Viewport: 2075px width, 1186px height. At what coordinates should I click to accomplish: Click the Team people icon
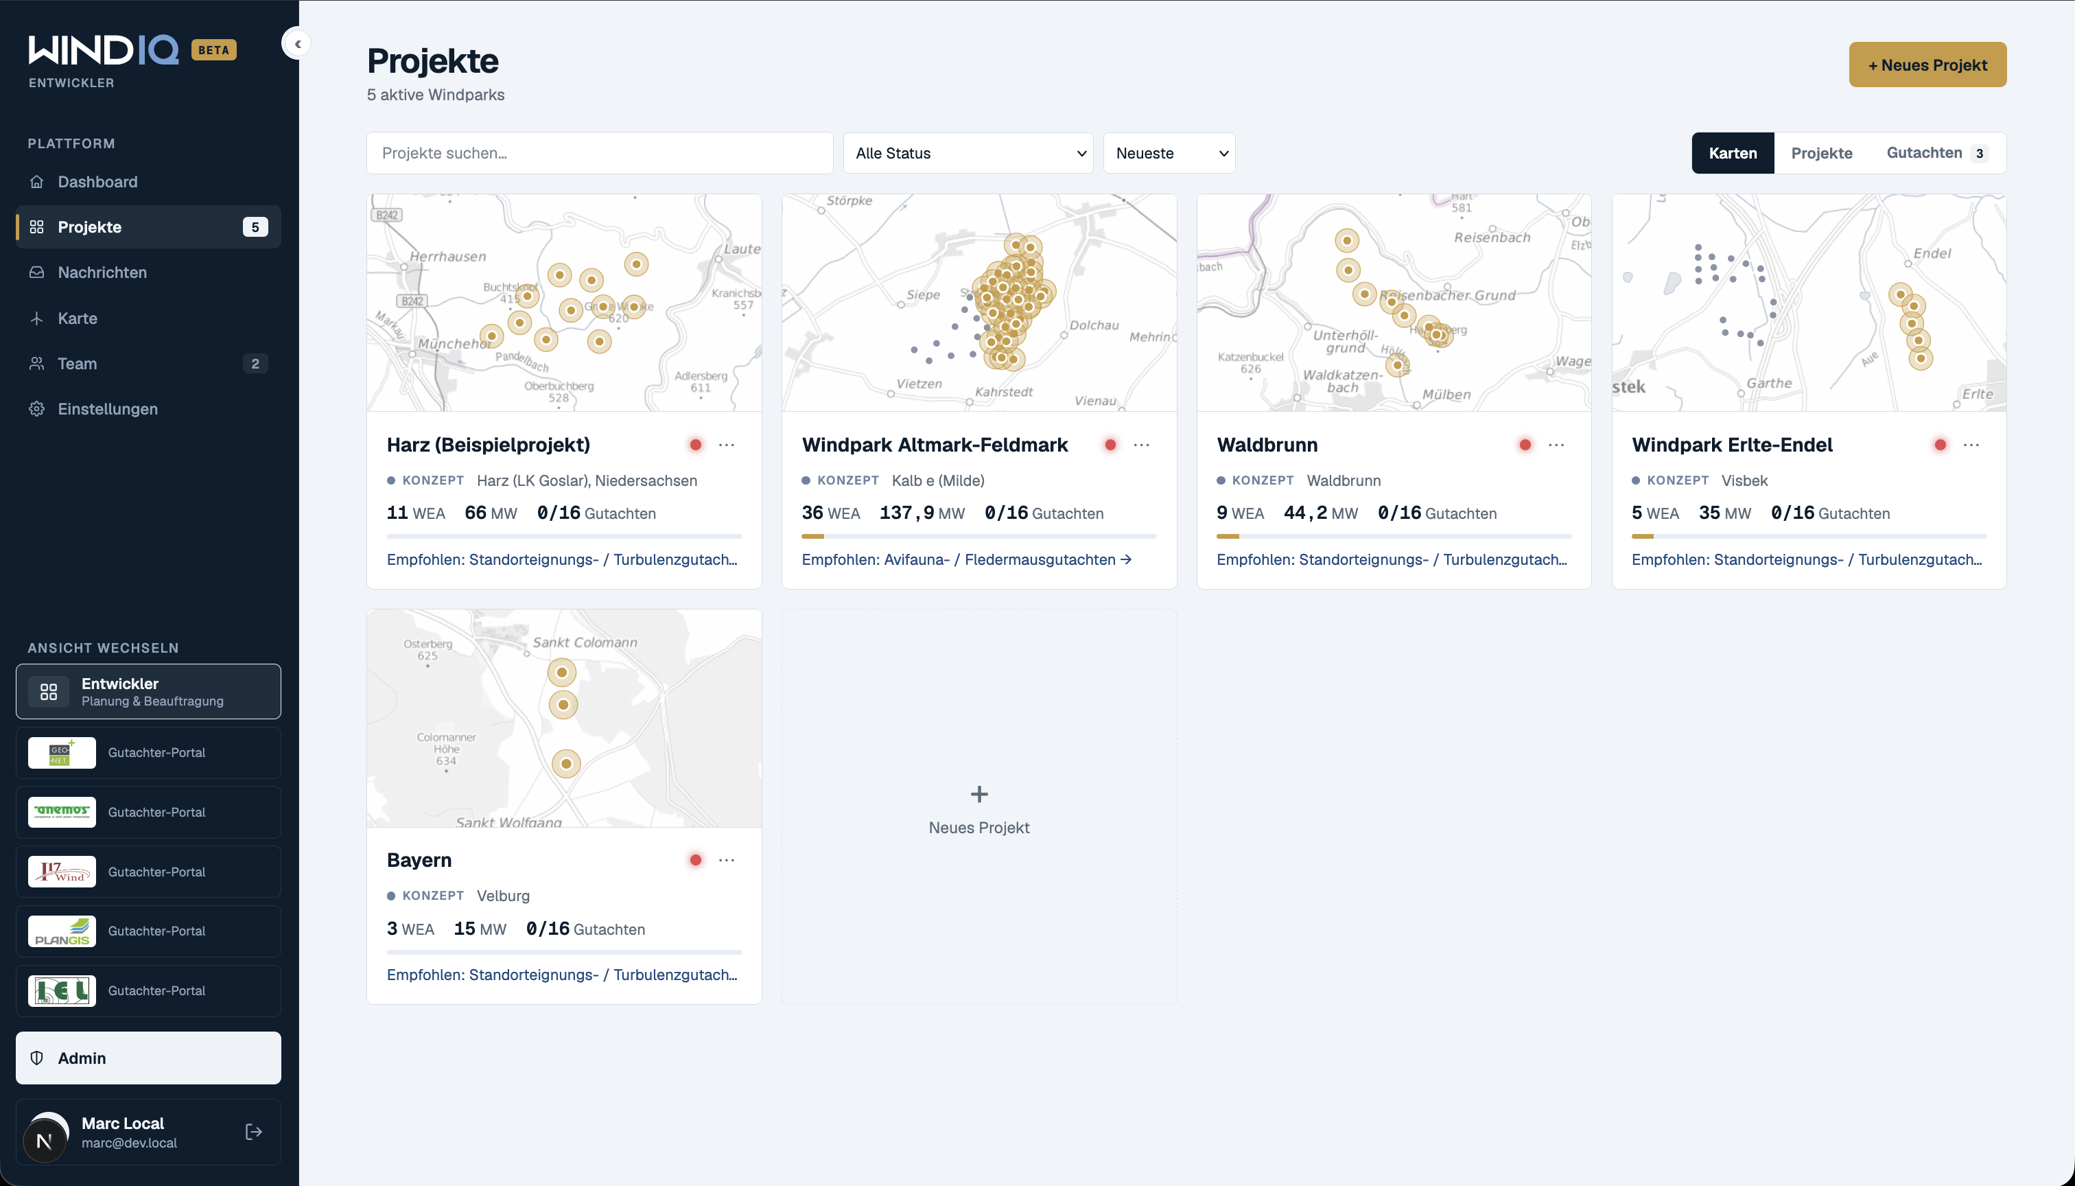click(x=36, y=363)
